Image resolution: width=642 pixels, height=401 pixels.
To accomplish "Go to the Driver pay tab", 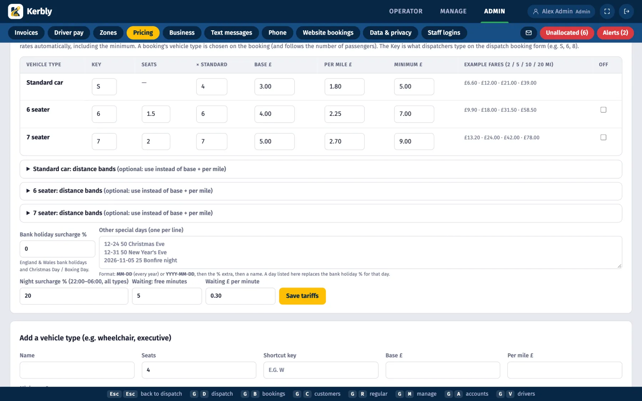I will (69, 33).
